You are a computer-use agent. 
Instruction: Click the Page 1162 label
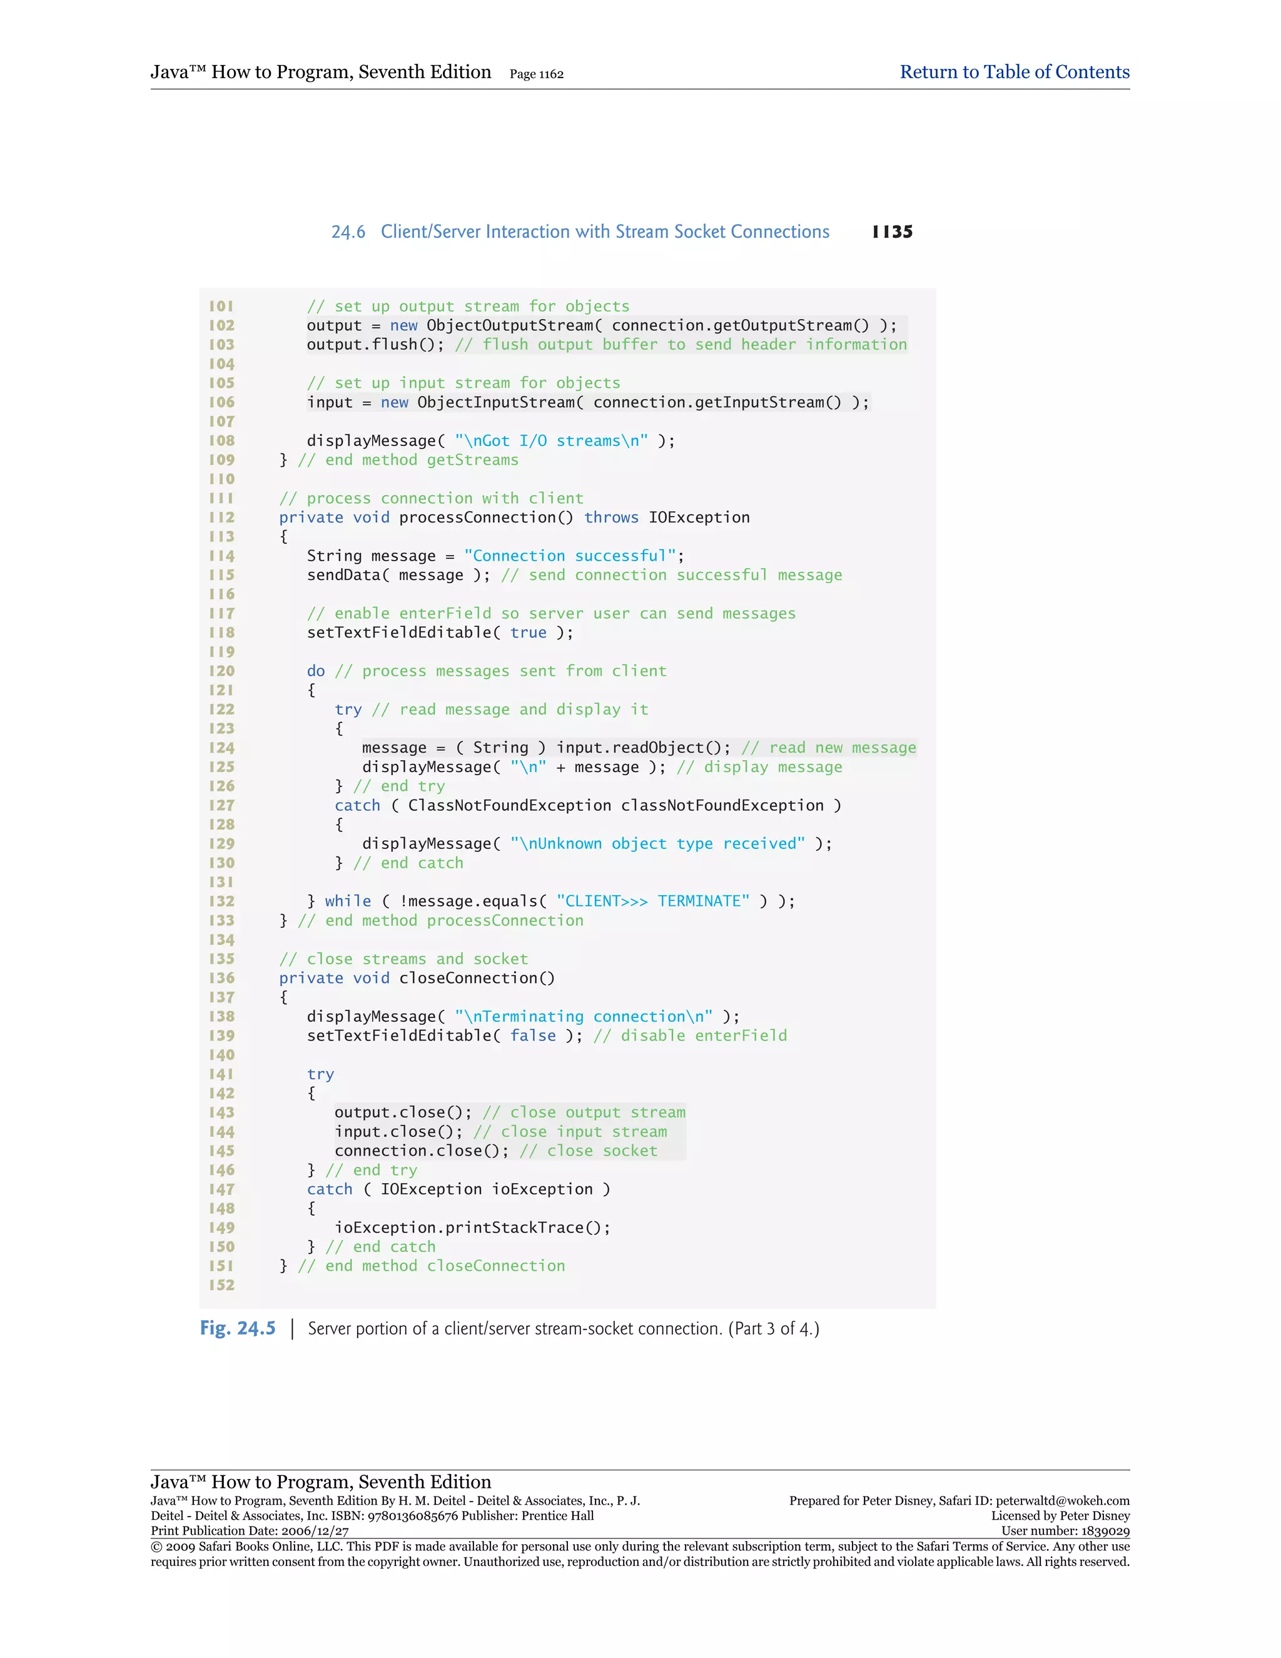tap(536, 74)
